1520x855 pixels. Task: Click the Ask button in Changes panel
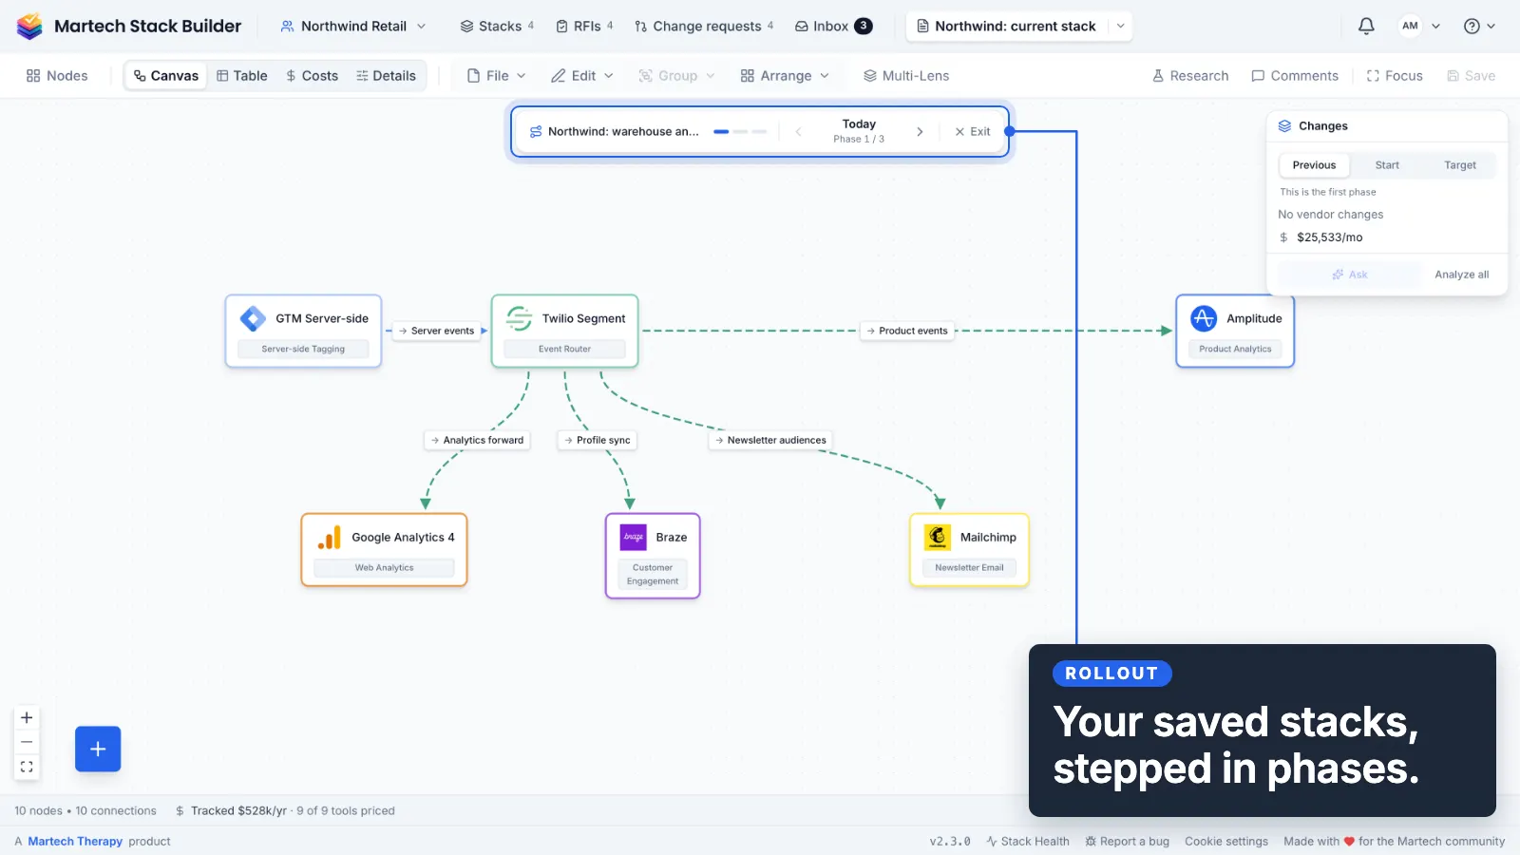pos(1349,274)
